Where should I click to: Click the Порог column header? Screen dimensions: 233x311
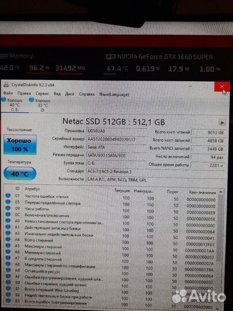[173, 192]
